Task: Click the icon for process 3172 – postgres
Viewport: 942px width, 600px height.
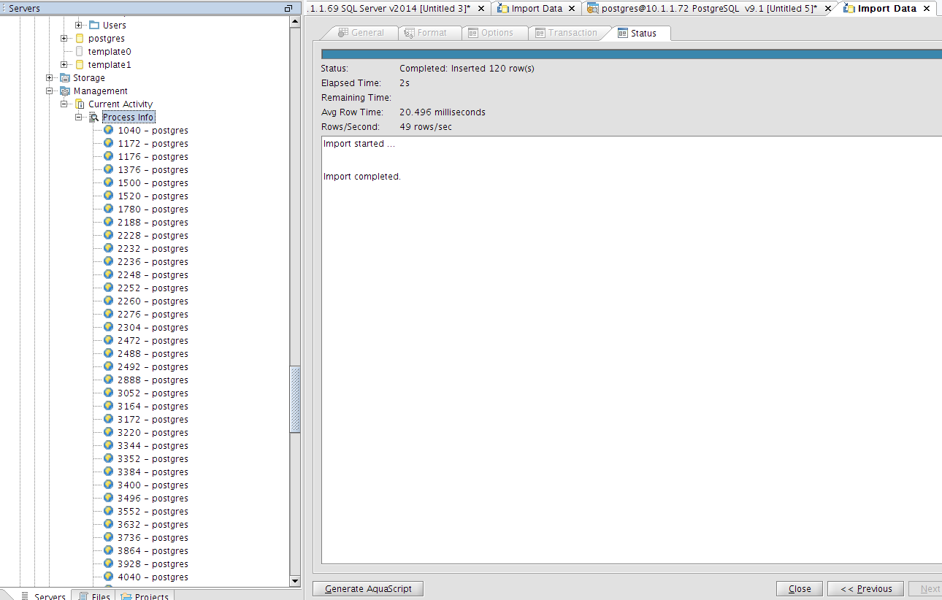Action: click(x=109, y=419)
